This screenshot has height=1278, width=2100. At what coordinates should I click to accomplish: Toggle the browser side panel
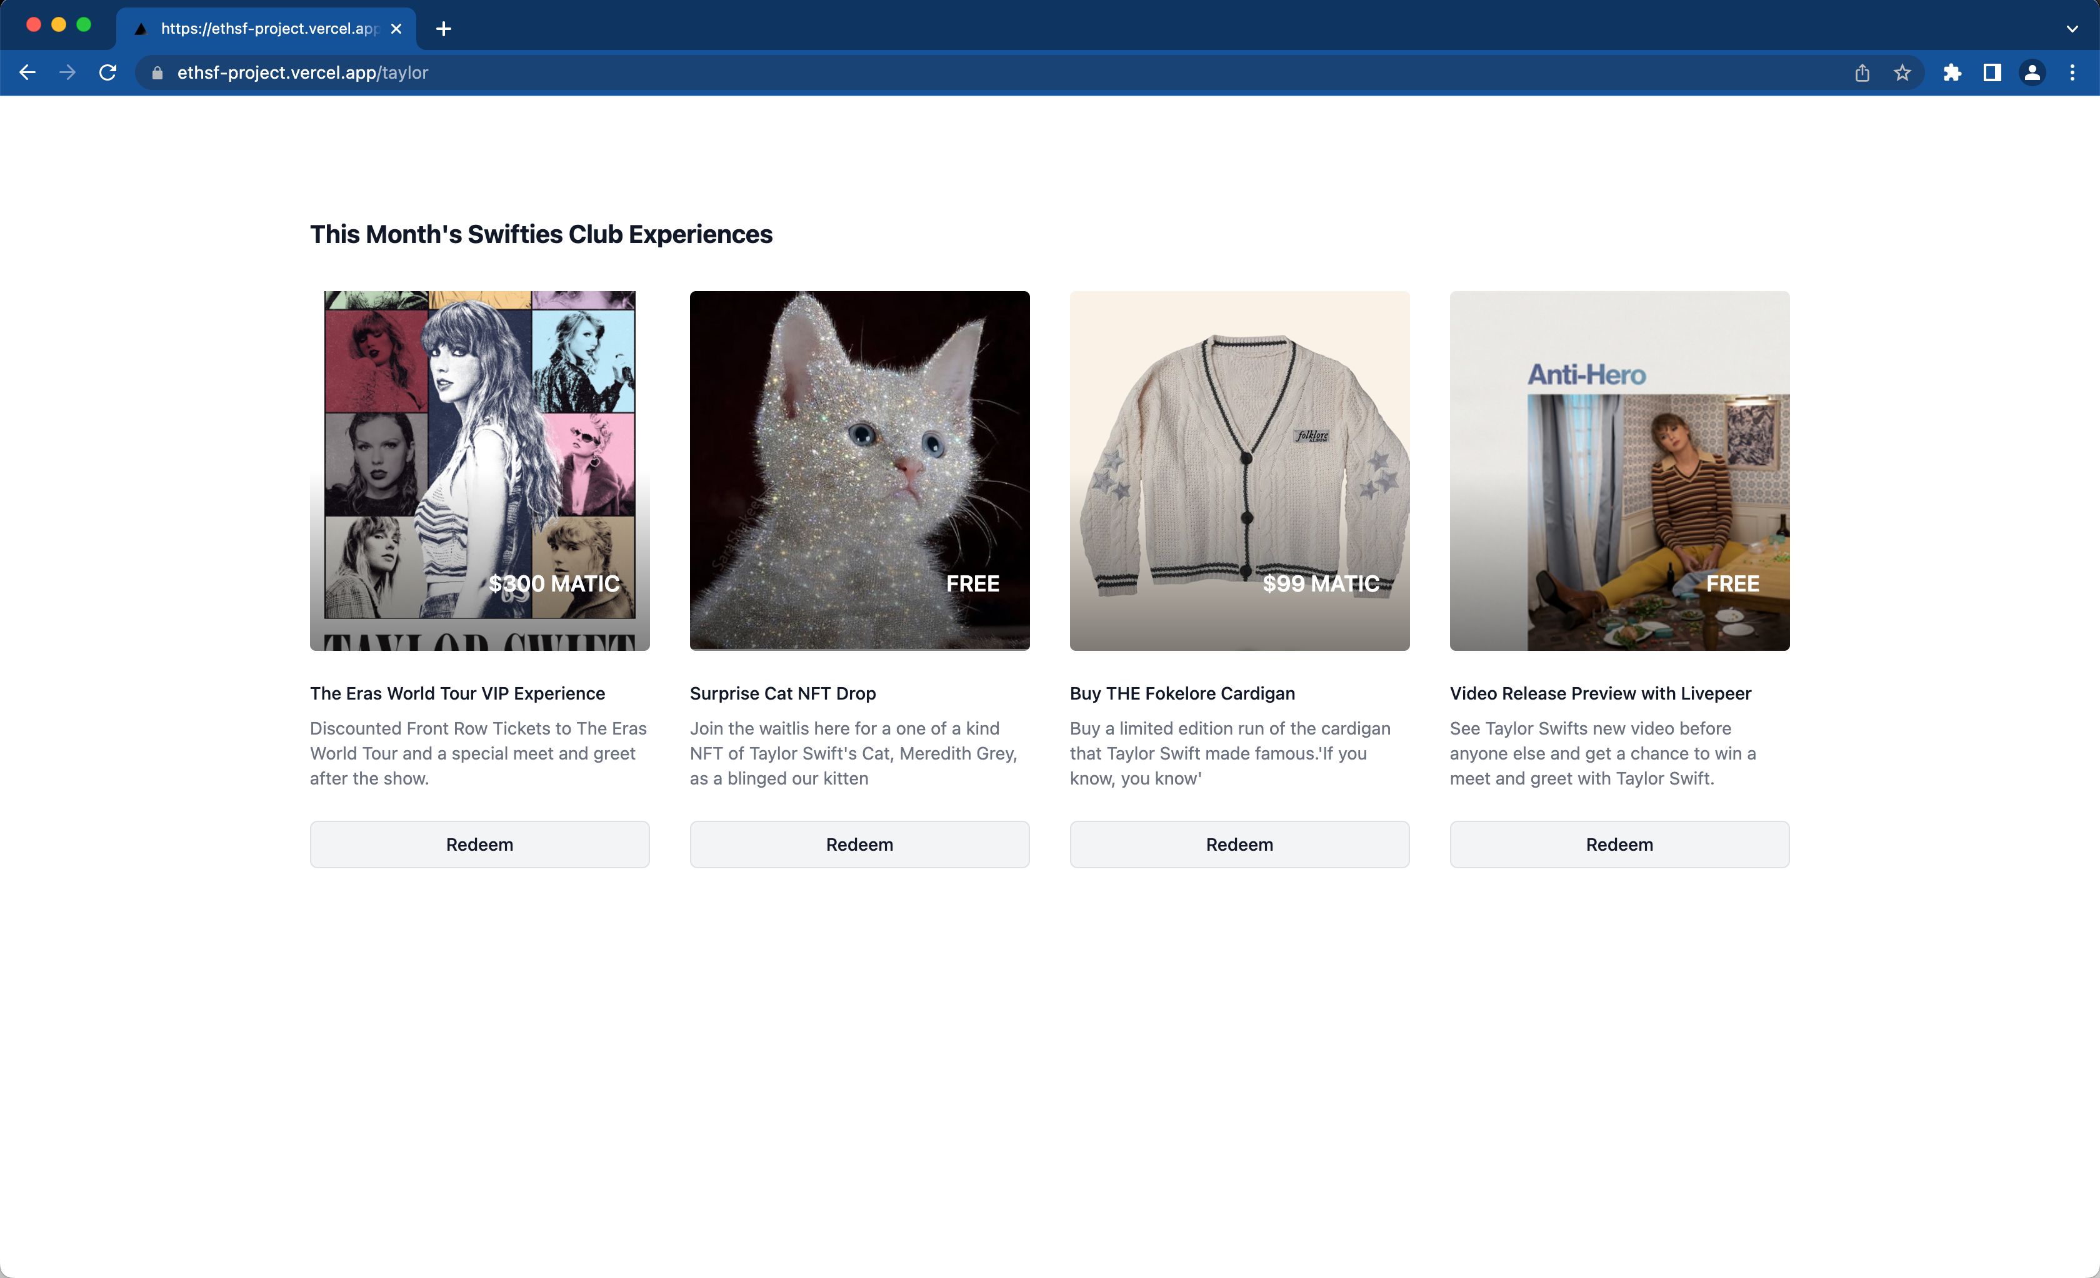click(x=1992, y=73)
